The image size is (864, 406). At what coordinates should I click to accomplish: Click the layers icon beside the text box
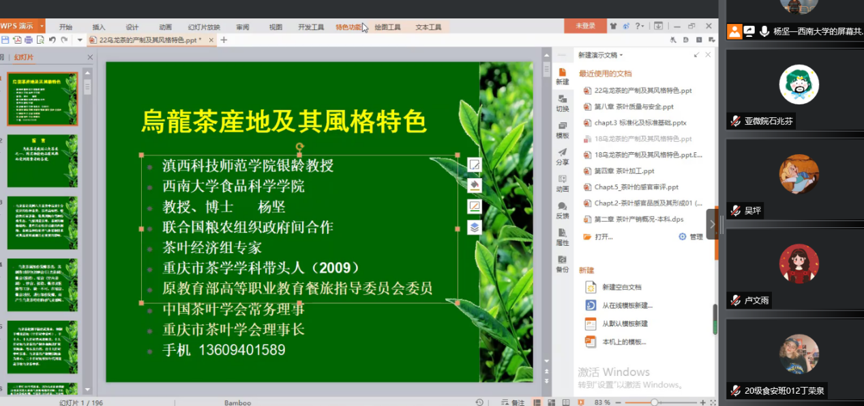coord(475,227)
